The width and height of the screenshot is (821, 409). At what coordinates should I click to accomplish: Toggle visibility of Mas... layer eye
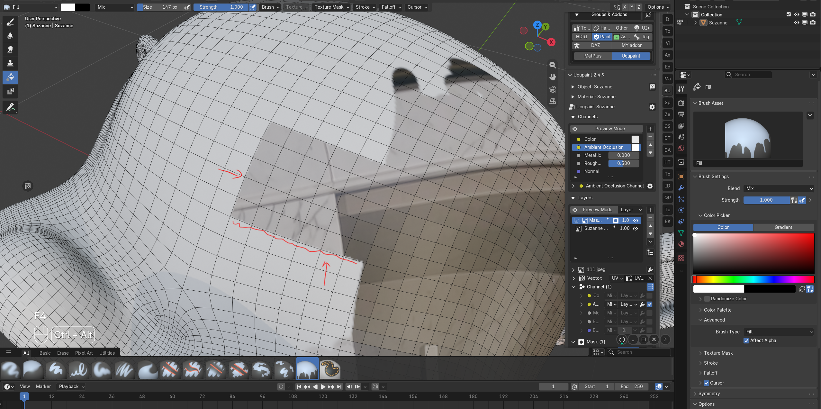(636, 221)
